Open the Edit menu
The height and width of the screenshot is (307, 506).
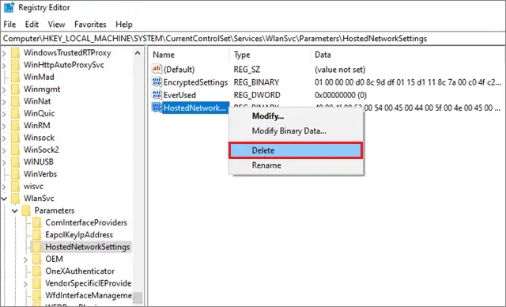click(32, 25)
